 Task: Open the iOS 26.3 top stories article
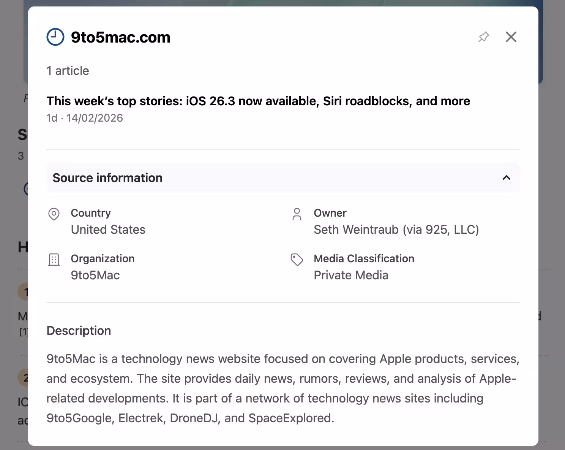pos(258,101)
